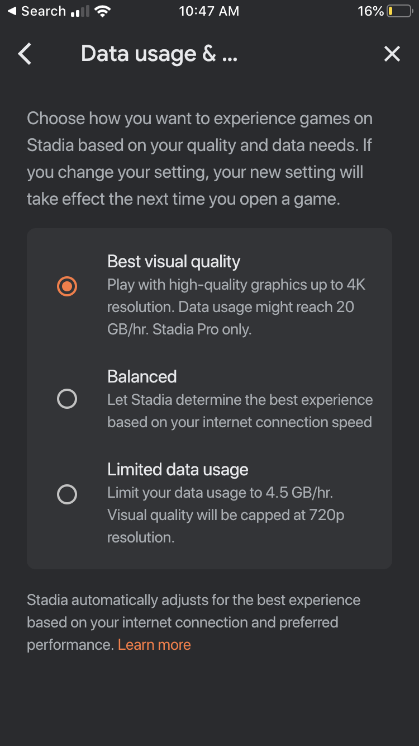Tap the 16% battery percentage
Screen dimensions: 419x746
(370, 11)
